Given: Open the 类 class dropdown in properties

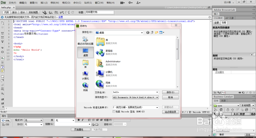Looking at the screenshot, I should pyautogui.click(x=65, y=120).
